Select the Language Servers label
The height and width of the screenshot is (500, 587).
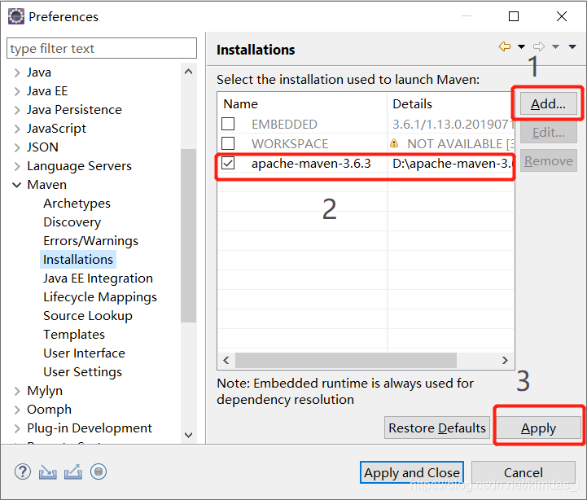pyautogui.click(x=79, y=166)
